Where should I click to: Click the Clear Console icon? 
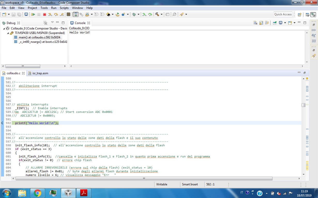pyautogui.click(x=255, y=23)
